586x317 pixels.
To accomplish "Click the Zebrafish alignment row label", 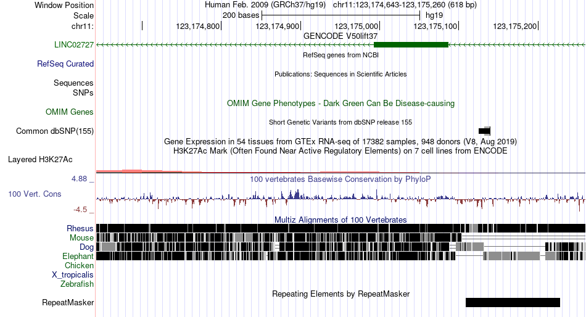I will (x=77, y=284).
